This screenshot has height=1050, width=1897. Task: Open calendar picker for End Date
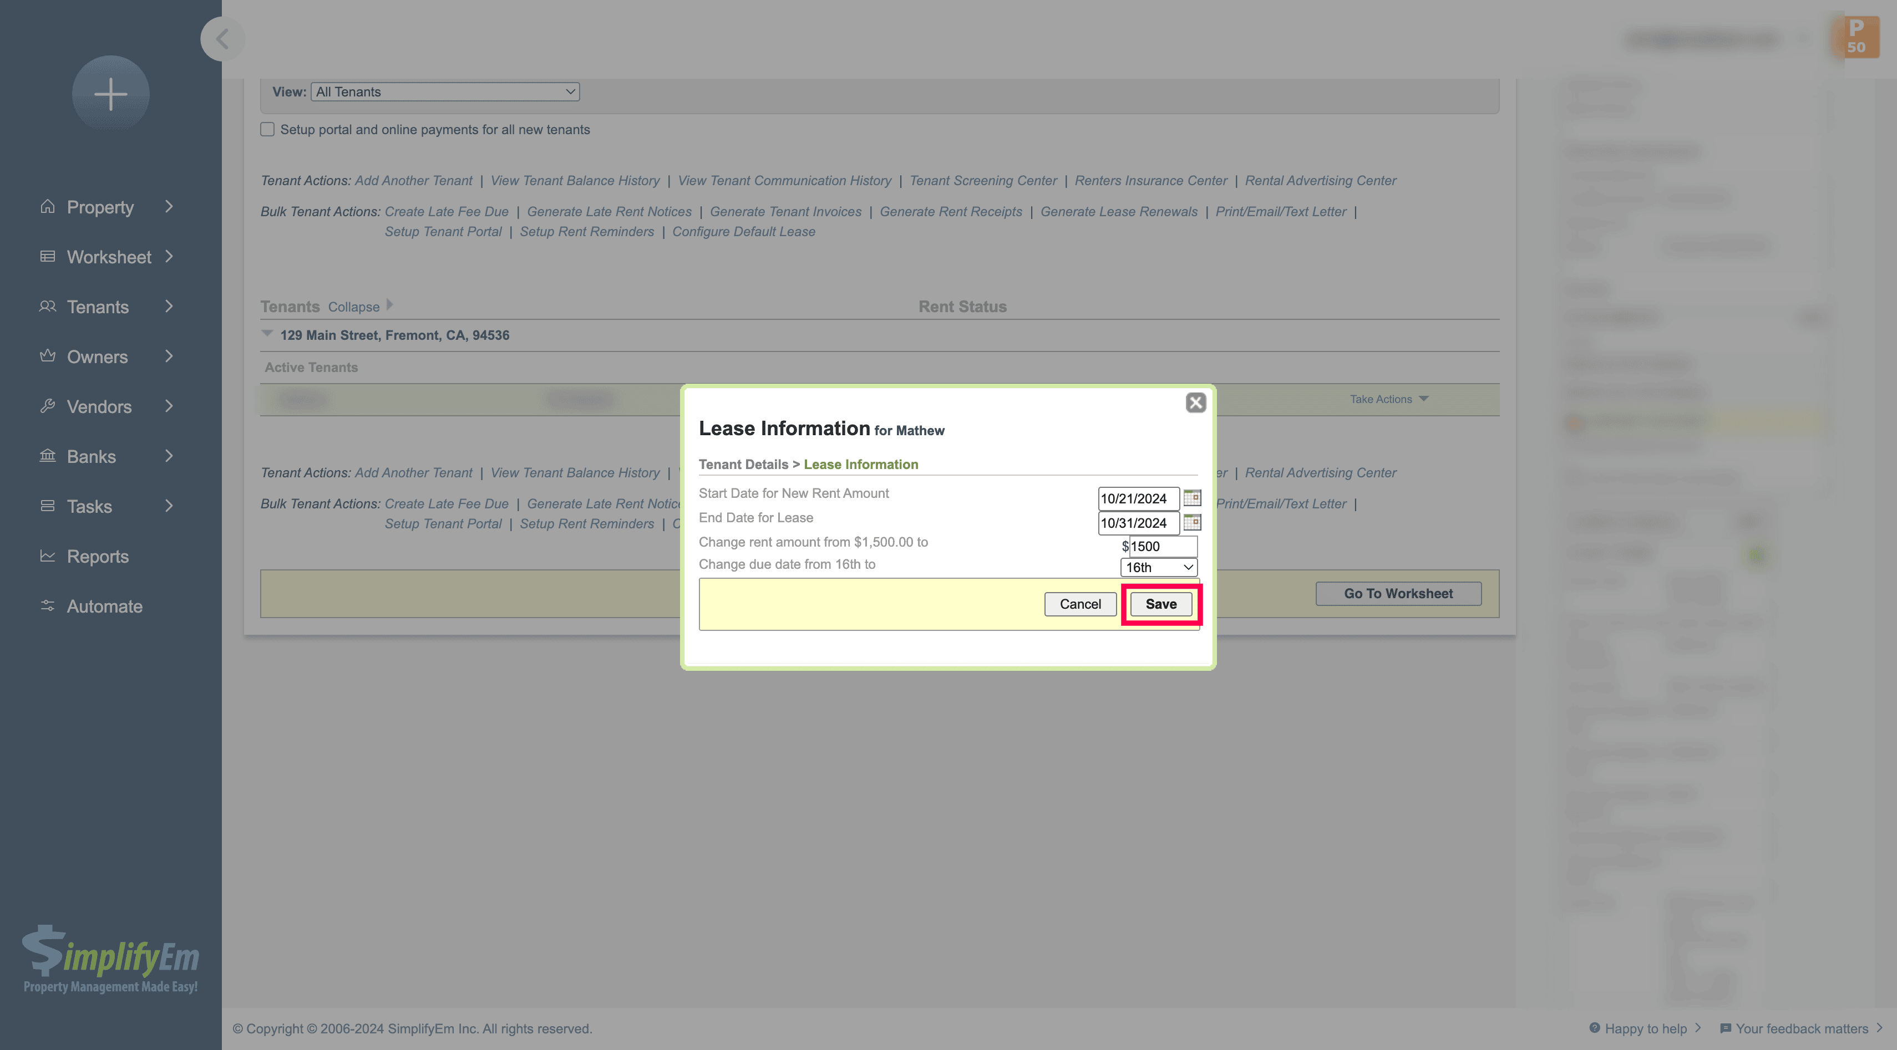(1191, 522)
